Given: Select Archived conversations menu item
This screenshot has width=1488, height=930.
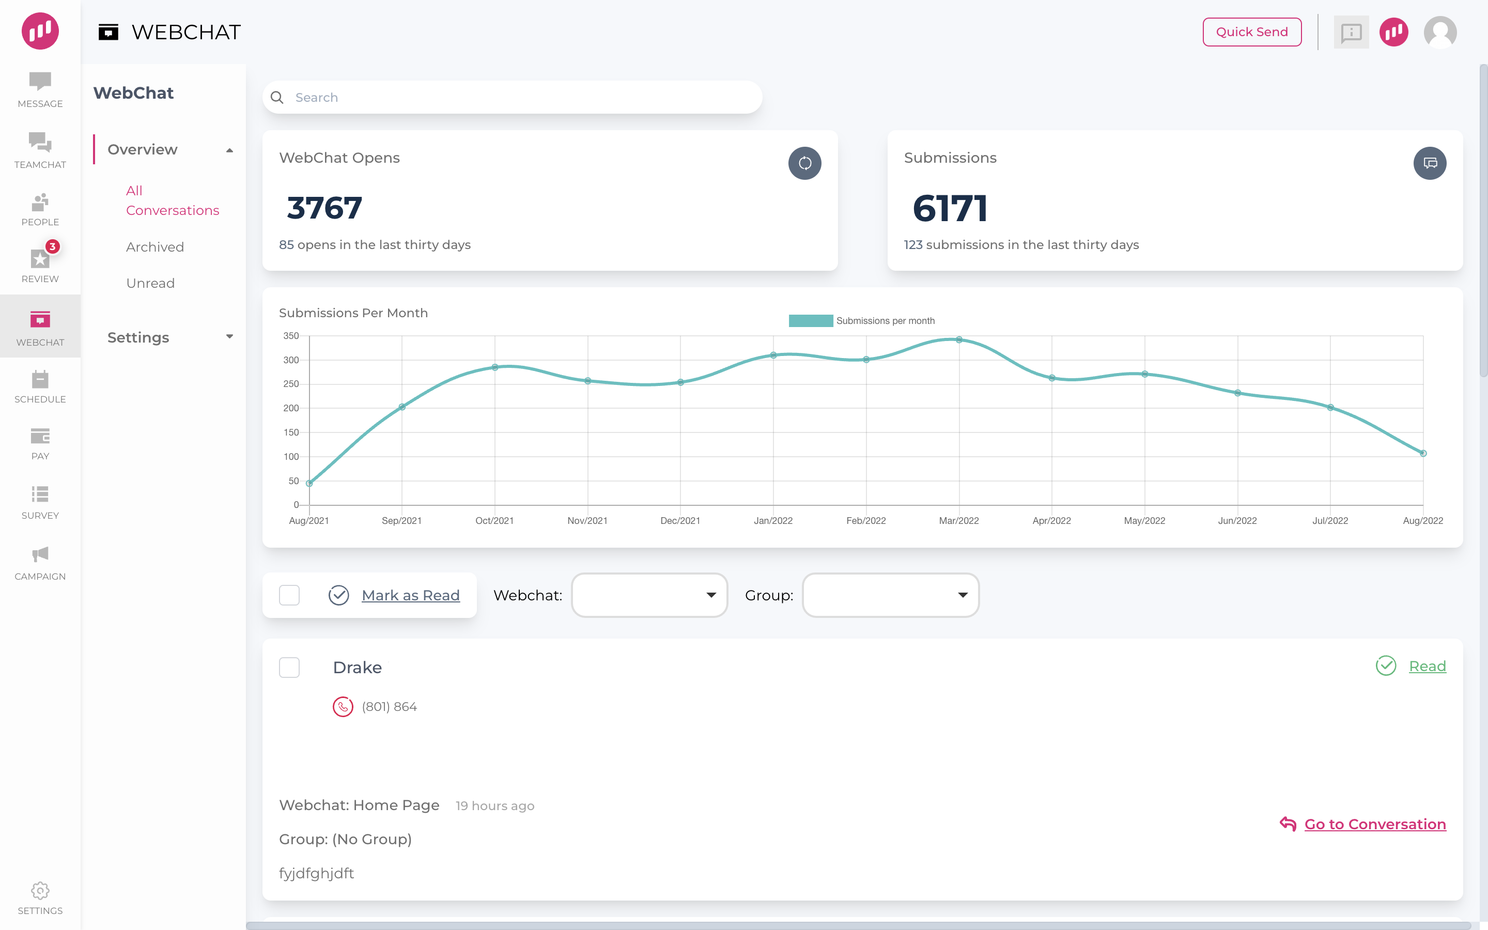Looking at the screenshot, I should coord(154,246).
